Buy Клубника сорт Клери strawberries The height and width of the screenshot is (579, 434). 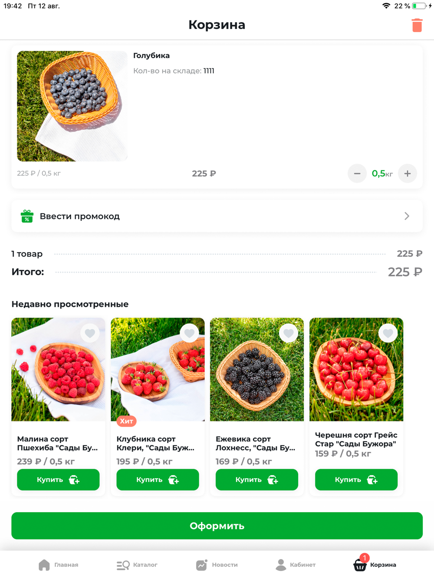point(158,480)
